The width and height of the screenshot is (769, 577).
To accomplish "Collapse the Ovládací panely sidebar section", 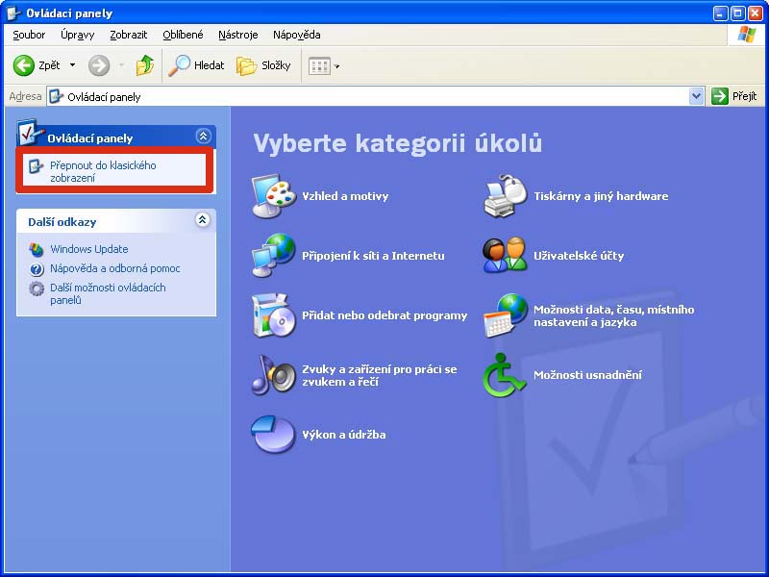I will pyautogui.click(x=202, y=137).
